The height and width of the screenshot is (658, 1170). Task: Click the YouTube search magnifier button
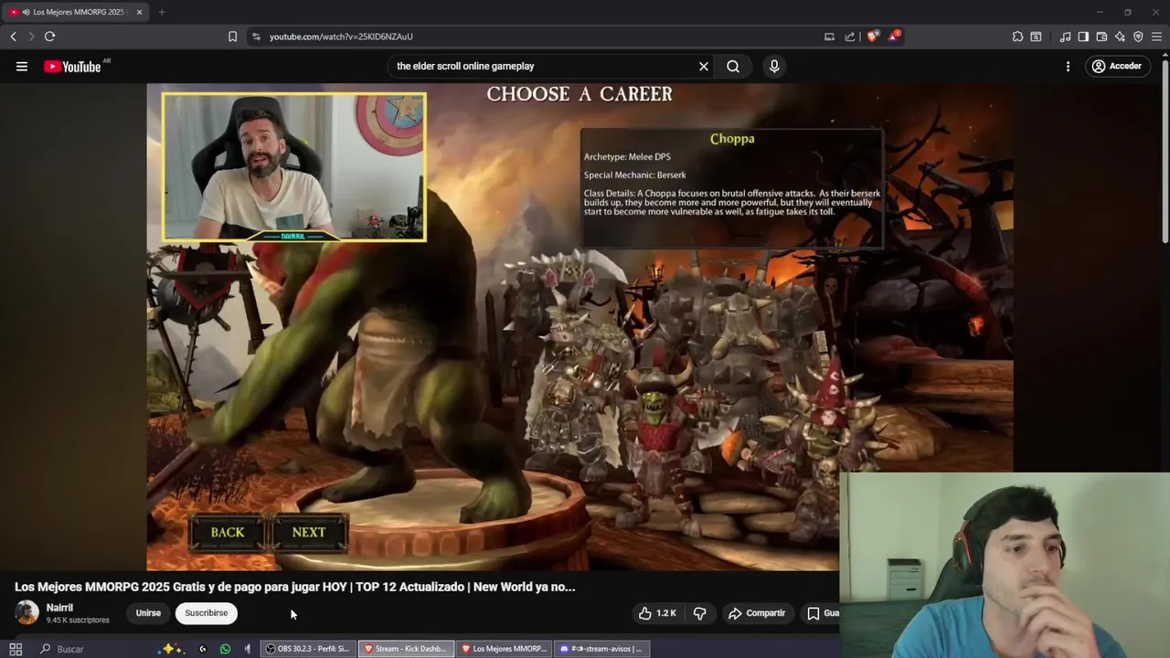tap(733, 66)
